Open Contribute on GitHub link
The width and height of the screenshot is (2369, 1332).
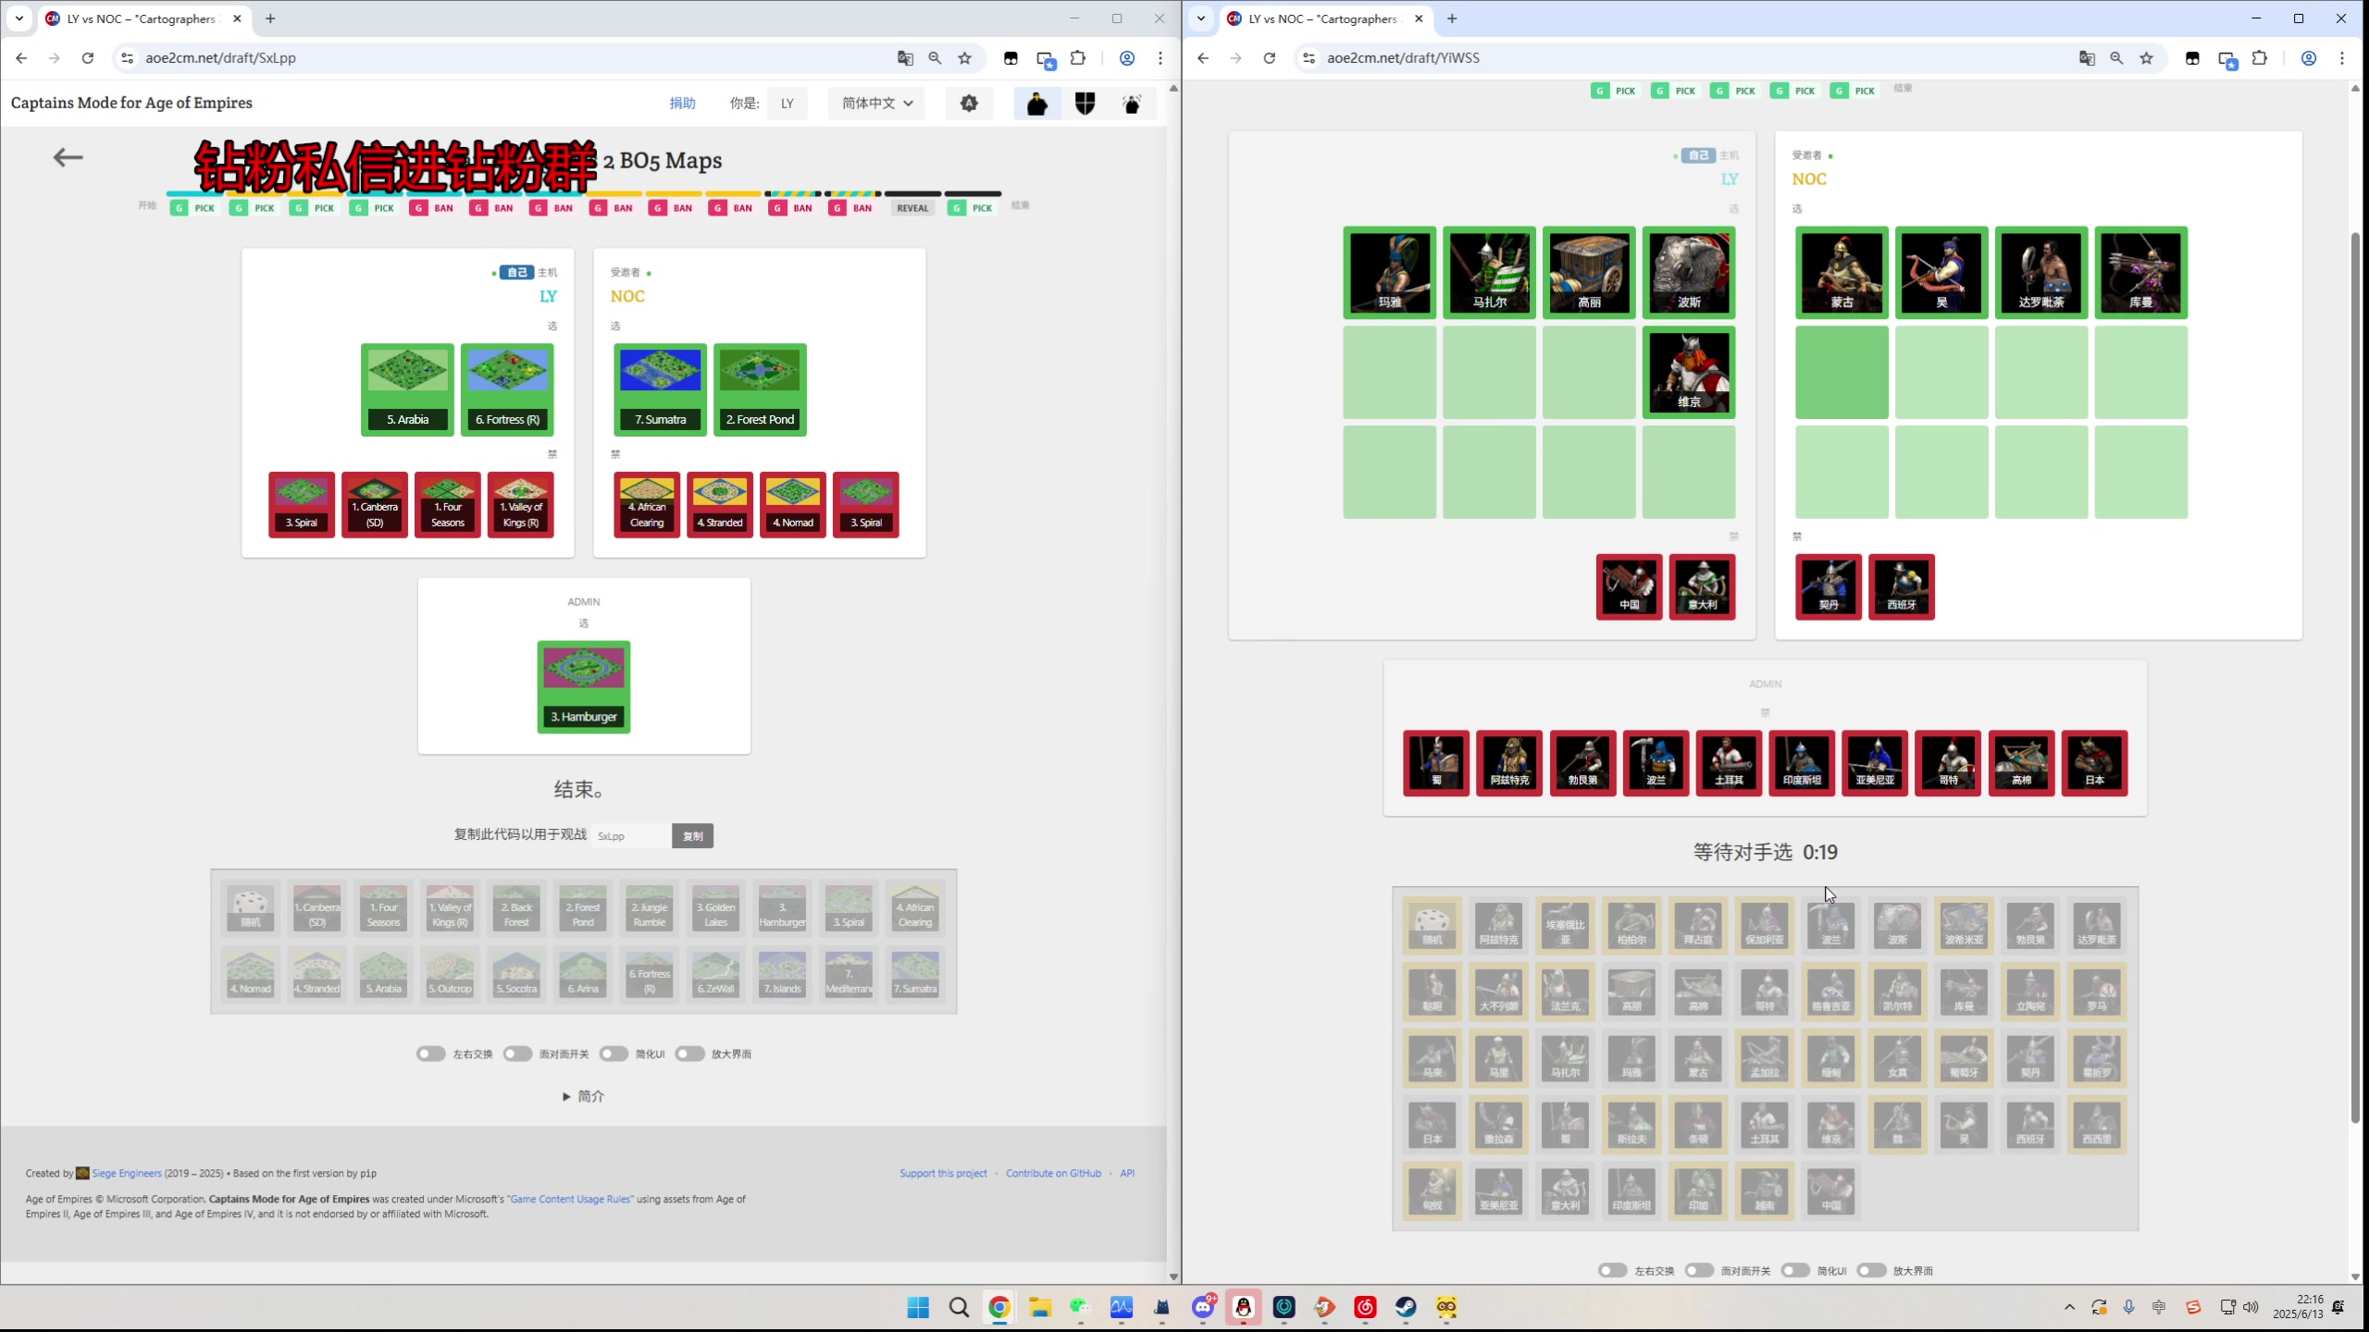(1053, 1174)
